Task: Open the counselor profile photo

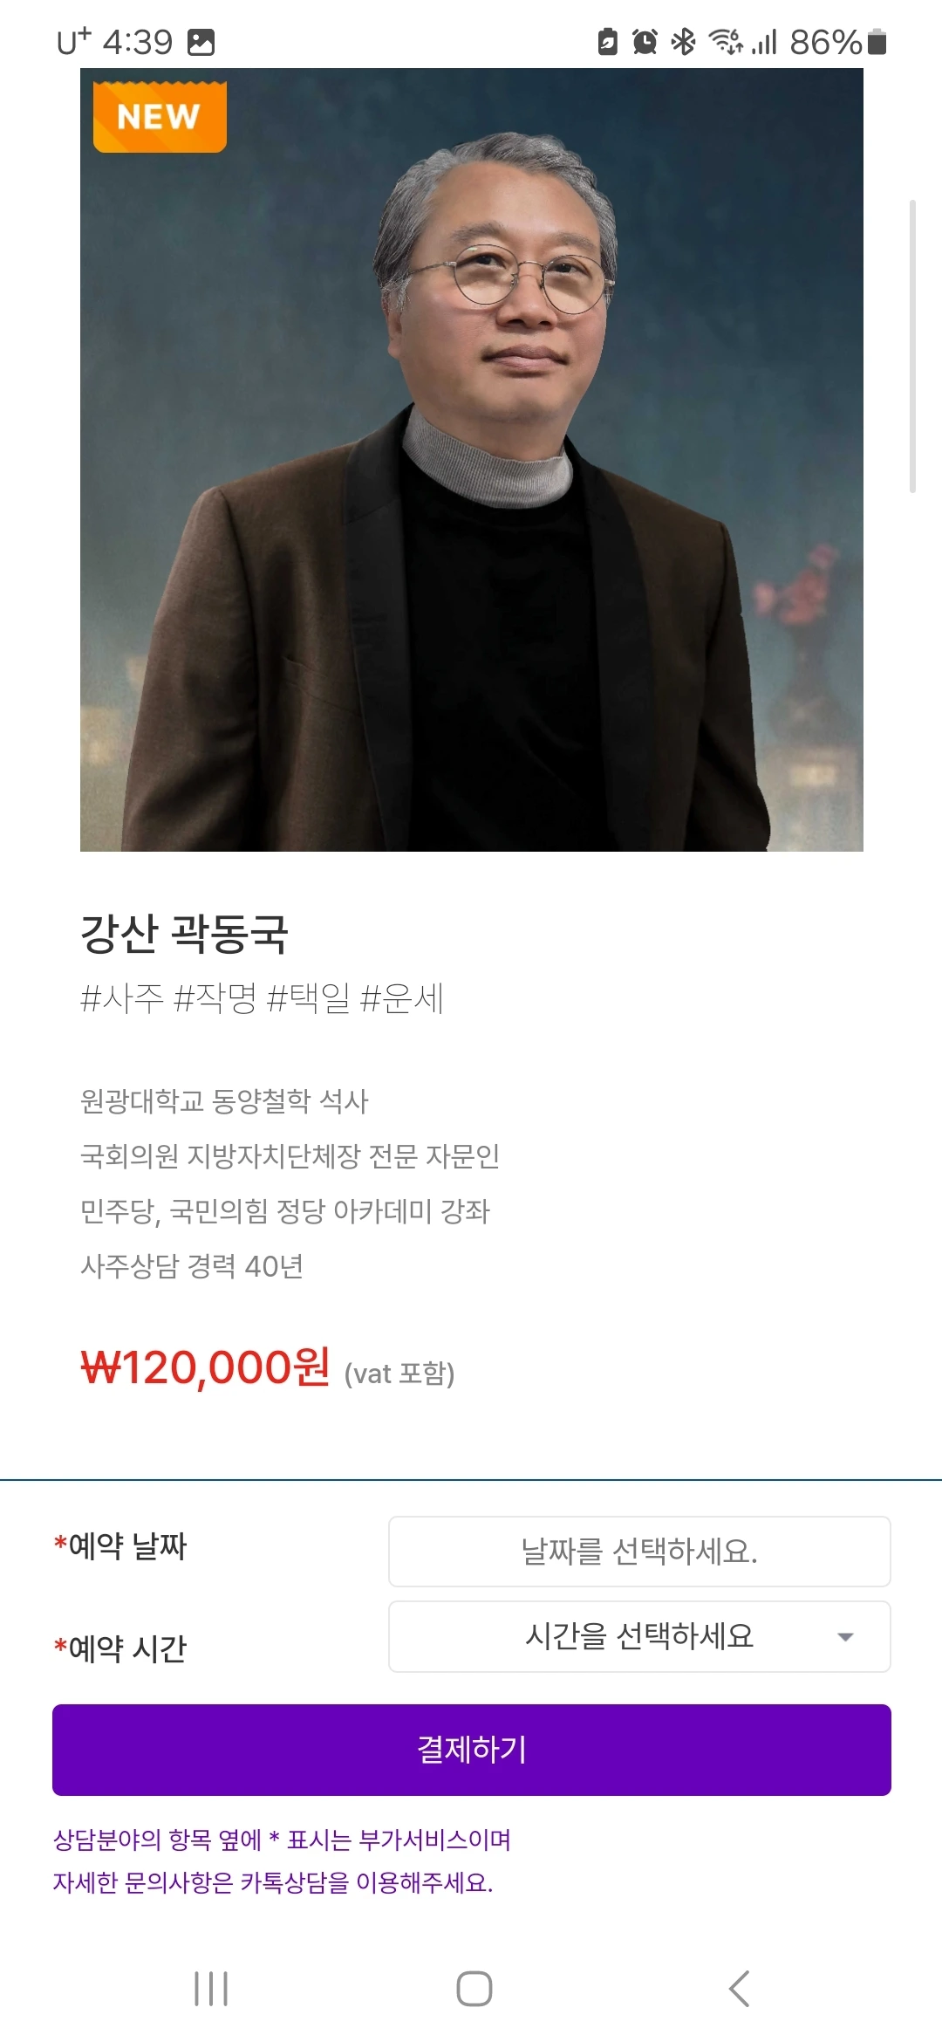Action: [x=472, y=460]
